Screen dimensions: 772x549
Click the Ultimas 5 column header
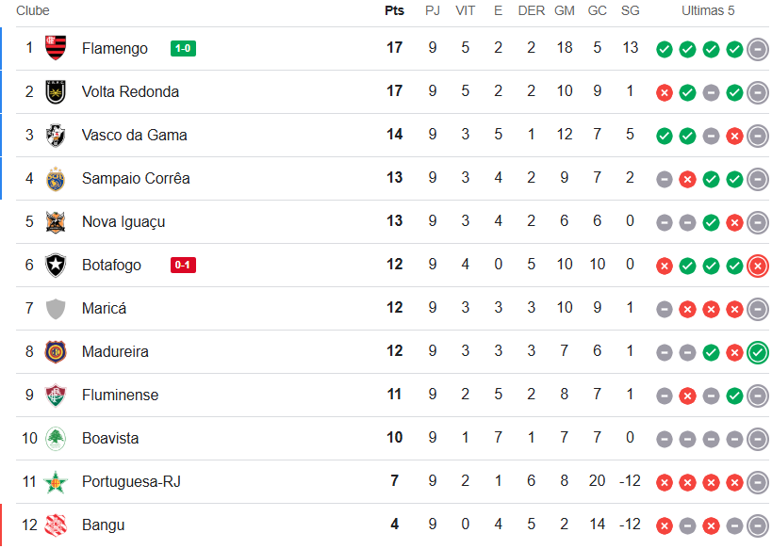[708, 11]
